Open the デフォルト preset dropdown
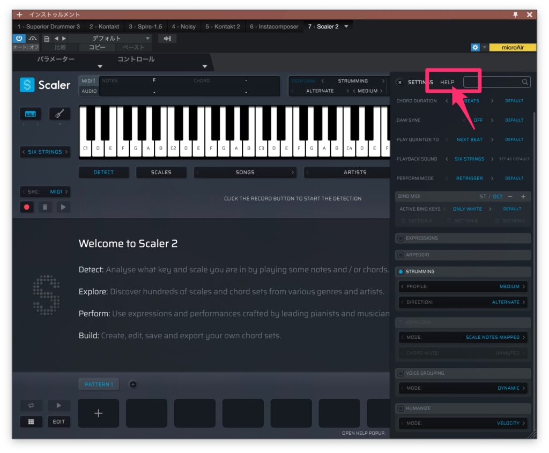This screenshot has height=453, width=549. click(x=110, y=39)
